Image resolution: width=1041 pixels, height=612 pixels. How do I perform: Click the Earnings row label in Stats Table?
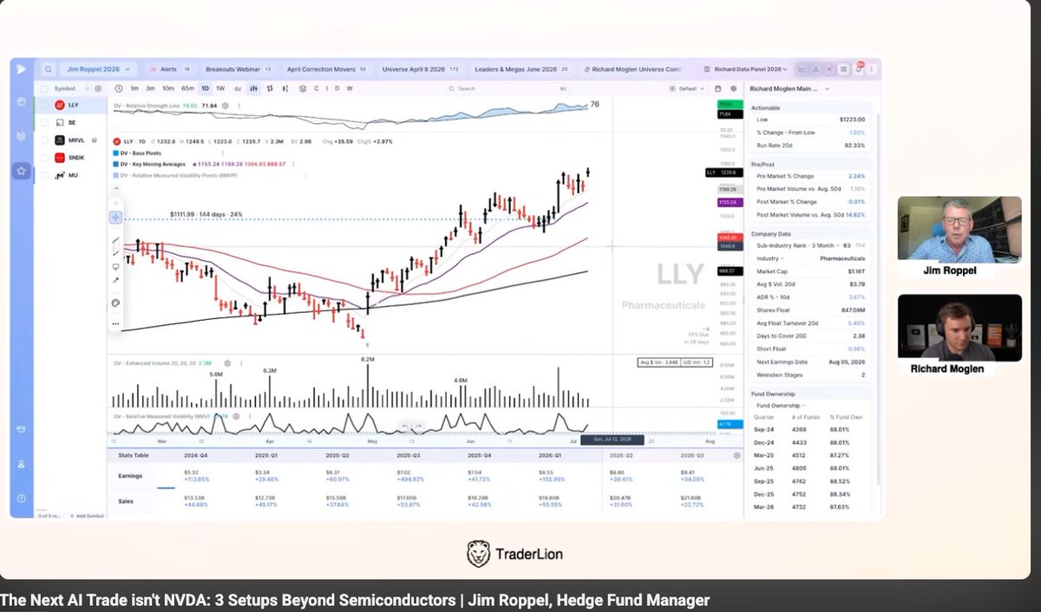point(130,476)
